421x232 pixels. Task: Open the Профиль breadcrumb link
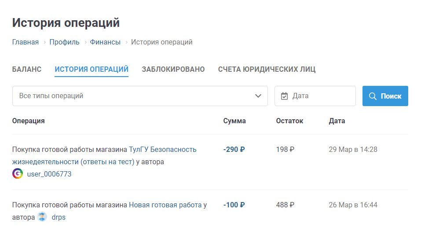point(64,42)
